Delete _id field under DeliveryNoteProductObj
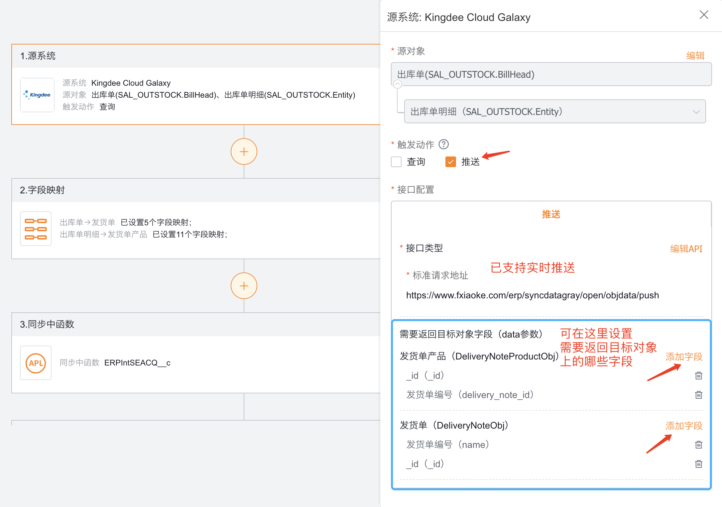 coord(698,375)
